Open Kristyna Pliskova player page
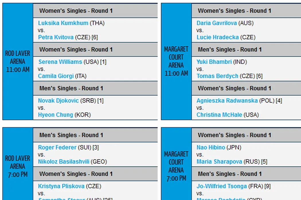Screen dimensions: 301x200 point(61,186)
